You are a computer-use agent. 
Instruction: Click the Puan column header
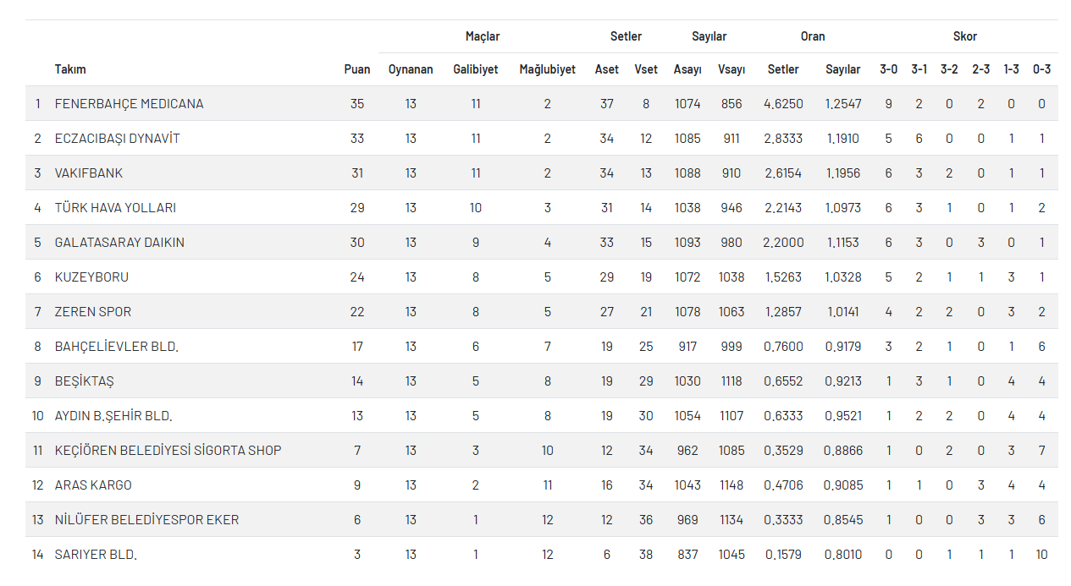pyautogui.click(x=357, y=69)
